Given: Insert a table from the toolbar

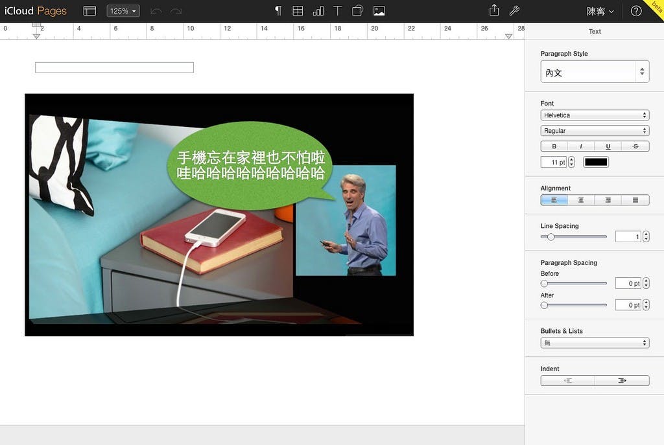Looking at the screenshot, I should pos(298,10).
